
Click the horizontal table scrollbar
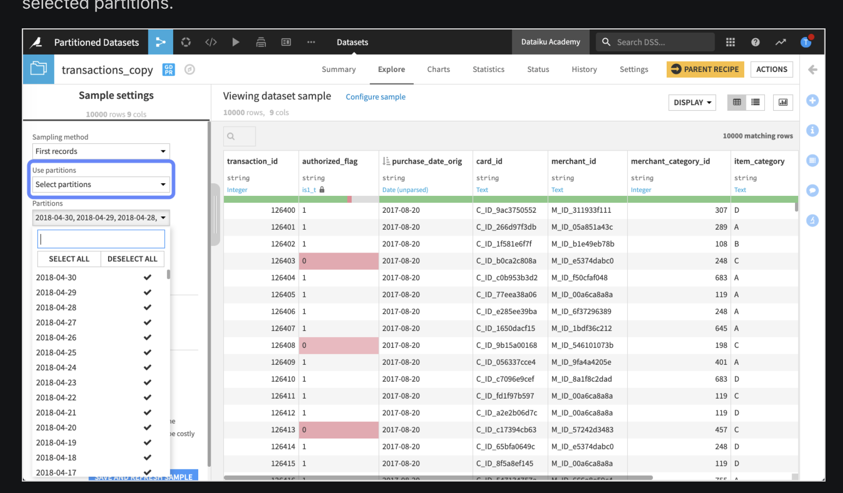coord(438,478)
